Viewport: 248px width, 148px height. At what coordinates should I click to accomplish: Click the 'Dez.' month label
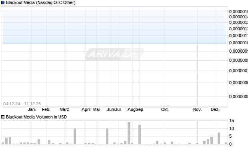click(215, 109)
